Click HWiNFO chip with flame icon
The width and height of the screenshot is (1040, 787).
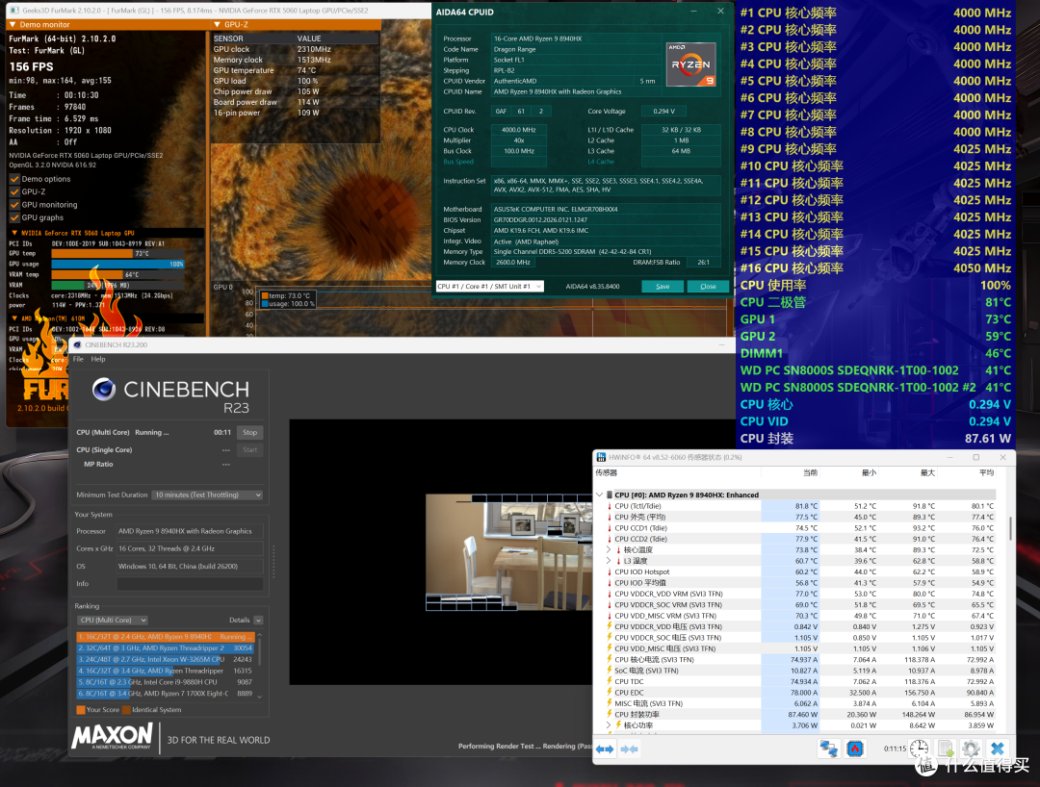[x=855, y=749]
